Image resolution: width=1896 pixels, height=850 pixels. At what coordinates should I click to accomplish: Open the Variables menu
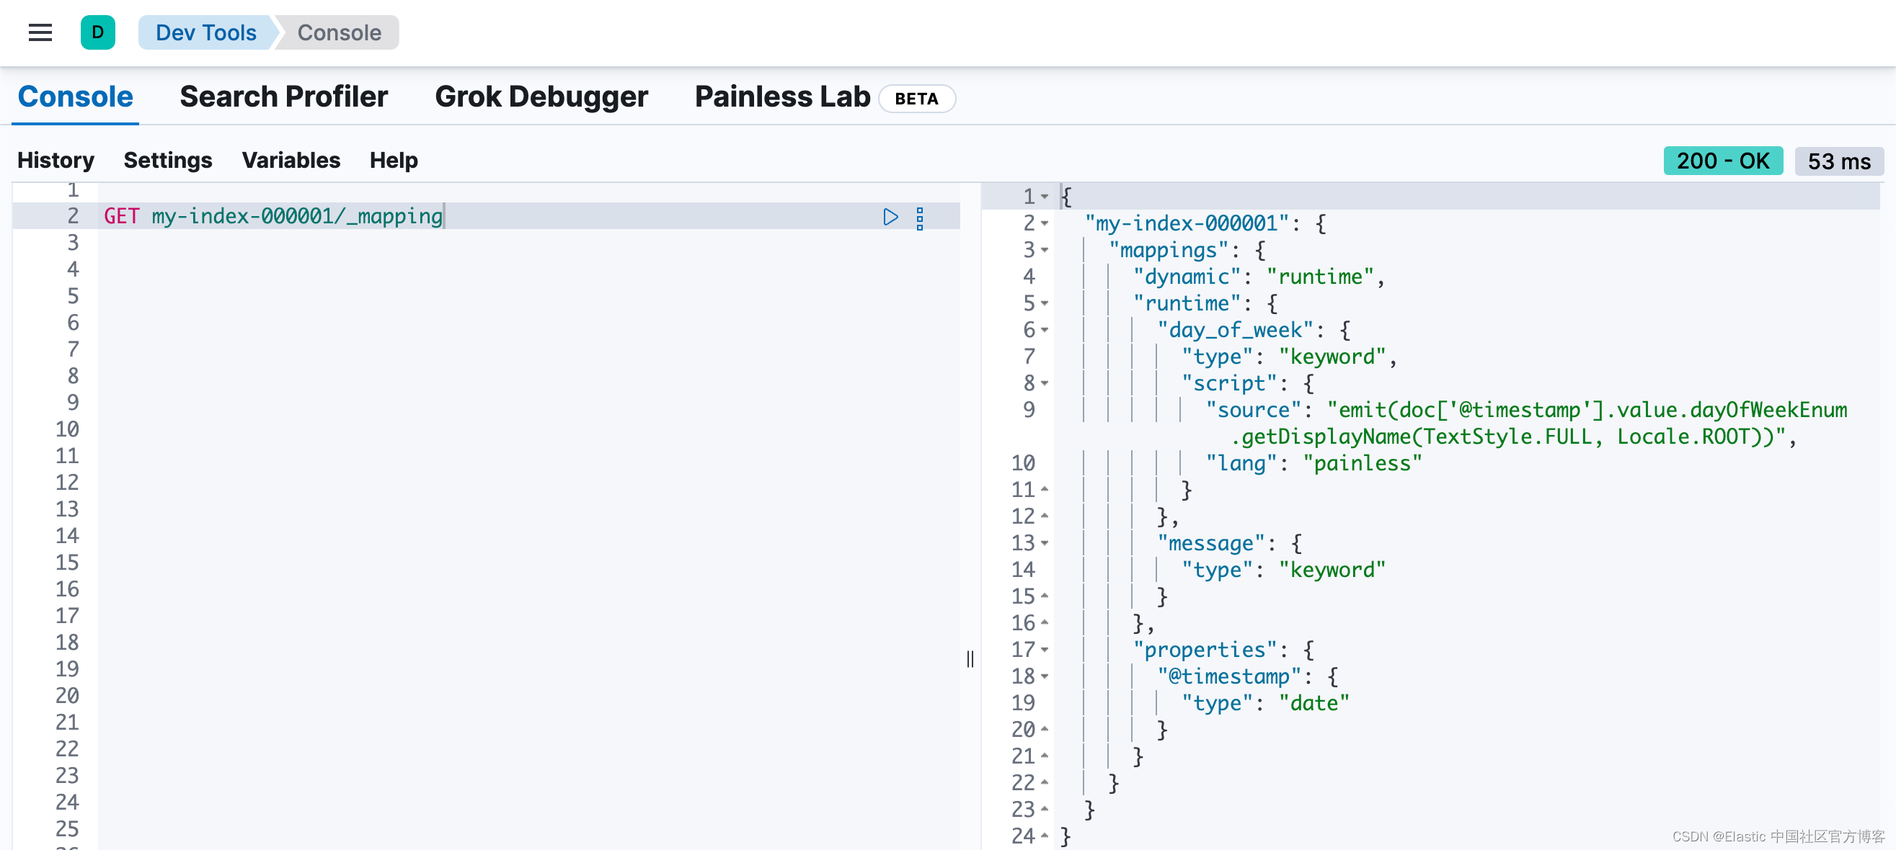[x=291, y=161]
